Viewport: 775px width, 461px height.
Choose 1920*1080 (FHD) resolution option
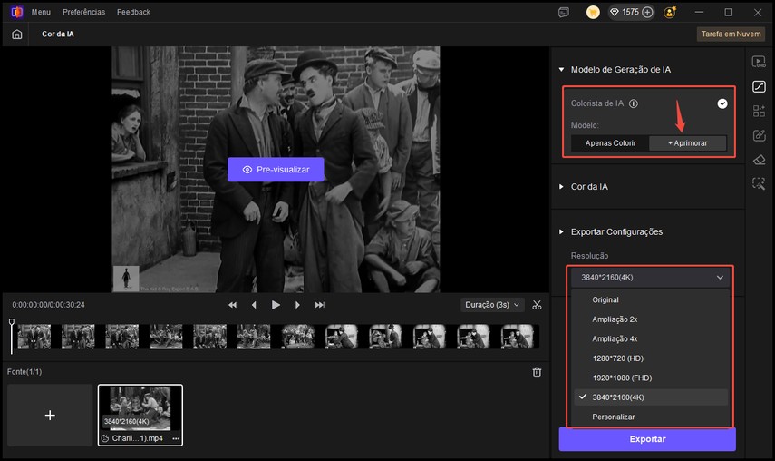[x=621, y=378]
